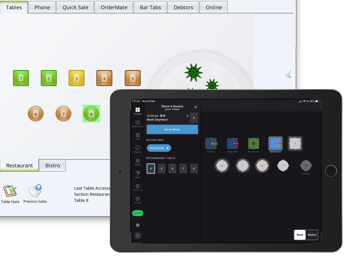Viewport: 345px width, 256px height.
Task: Select green table 2 on the floor plan
Action: tap(49, 78)
